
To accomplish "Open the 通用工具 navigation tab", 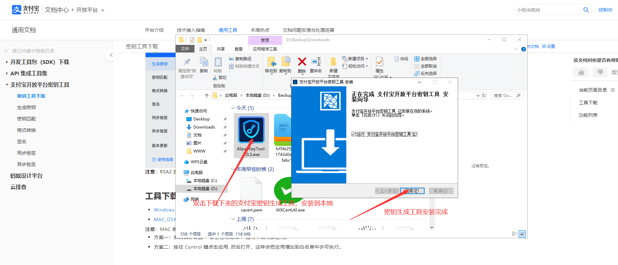I will 228,30.
